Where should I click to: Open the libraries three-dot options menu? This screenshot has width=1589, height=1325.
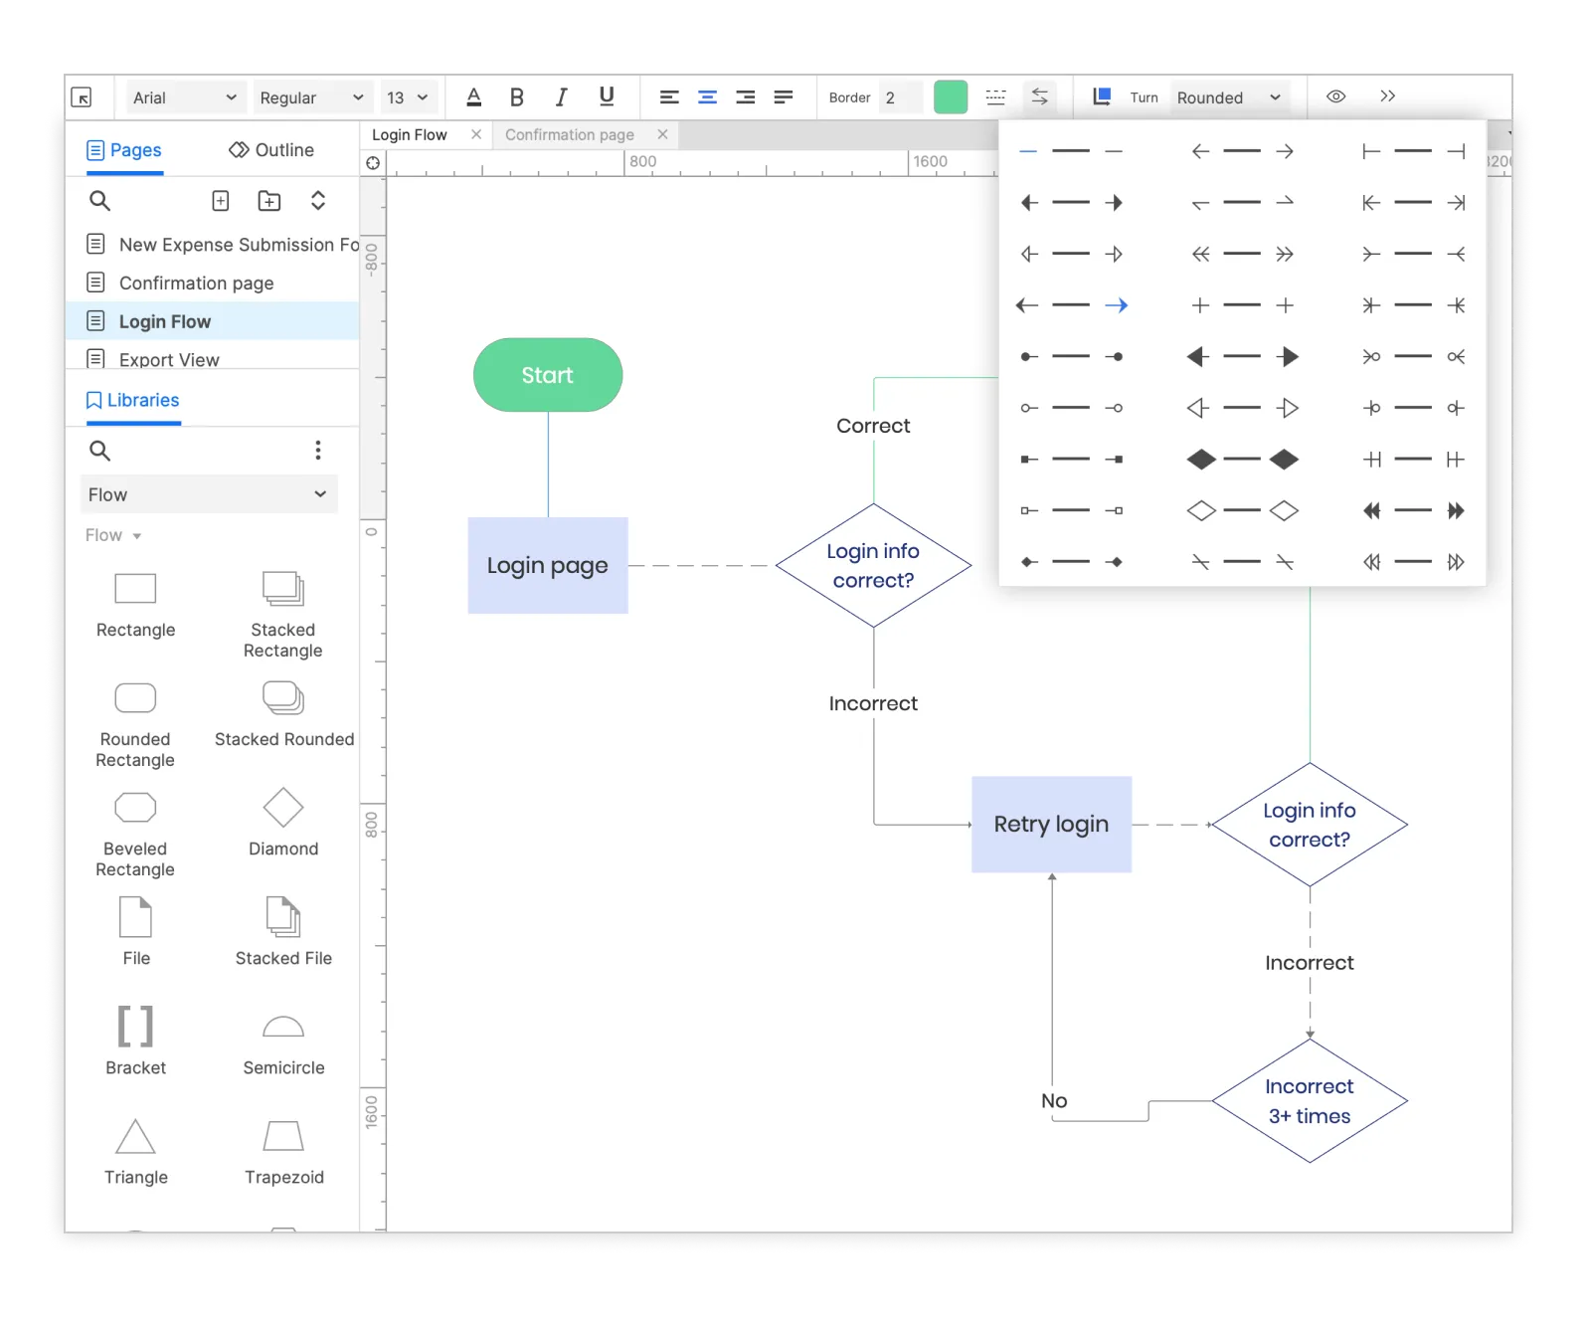click(x=318, y=451)
